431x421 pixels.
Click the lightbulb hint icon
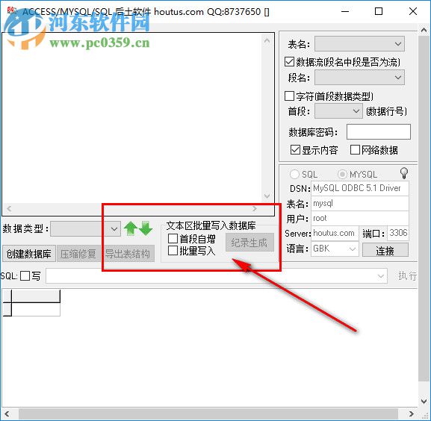[404, 173]
